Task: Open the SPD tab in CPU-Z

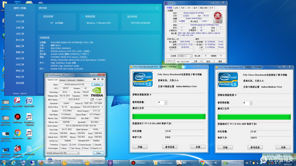Action: point(189,8)
